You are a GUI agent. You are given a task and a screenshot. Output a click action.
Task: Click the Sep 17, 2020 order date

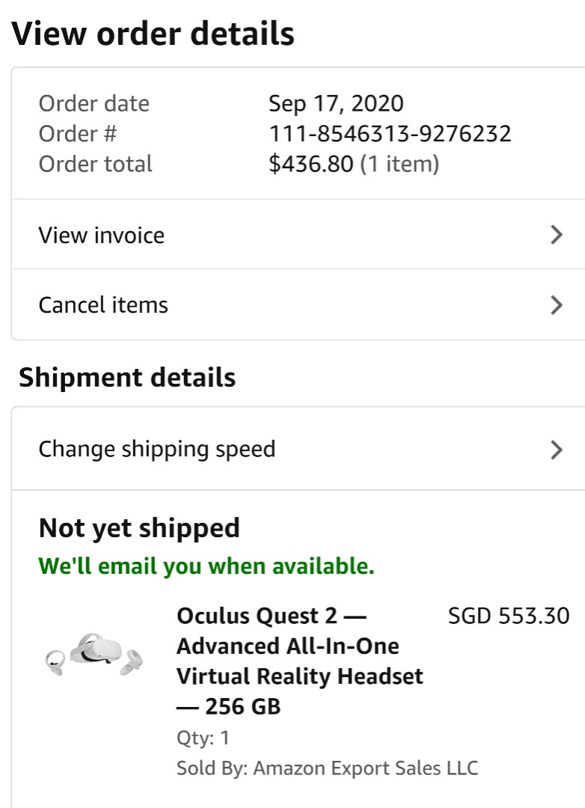click(336, 103)
